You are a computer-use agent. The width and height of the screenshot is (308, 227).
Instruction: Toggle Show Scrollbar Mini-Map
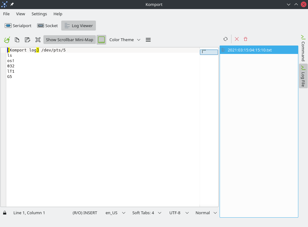(x=70, y=40)
